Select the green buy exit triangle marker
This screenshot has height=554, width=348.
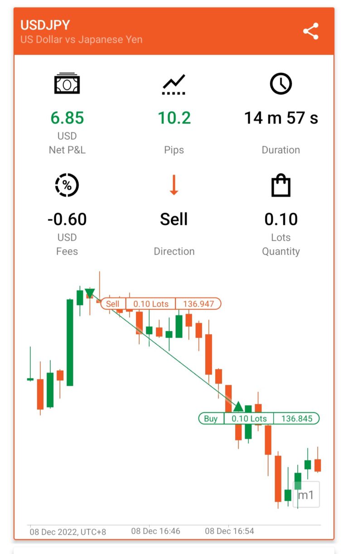[238, 406]
